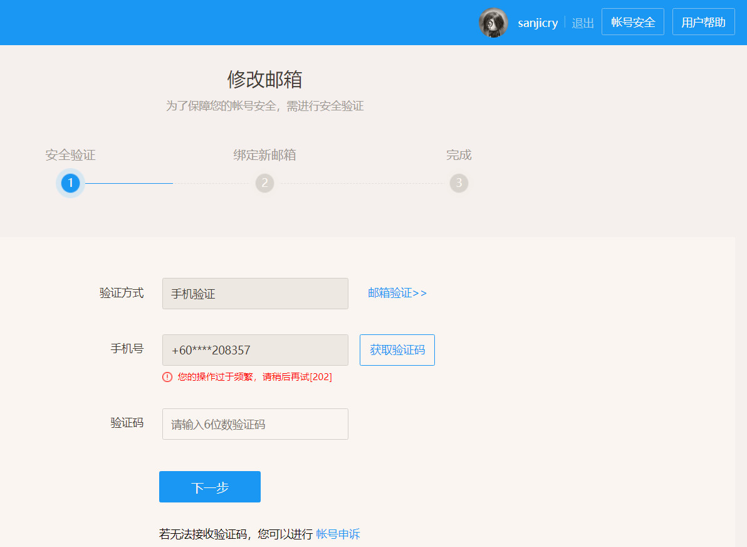
Task: Click the 安全验证 step label
Action: coord(70,155)
